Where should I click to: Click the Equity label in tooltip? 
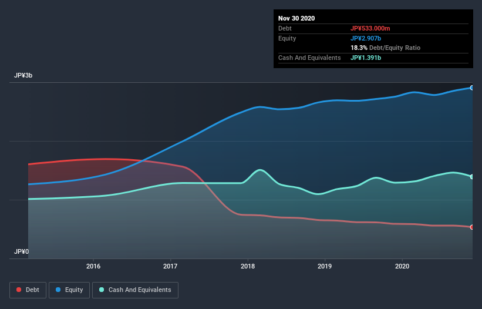tap(287, 38)
